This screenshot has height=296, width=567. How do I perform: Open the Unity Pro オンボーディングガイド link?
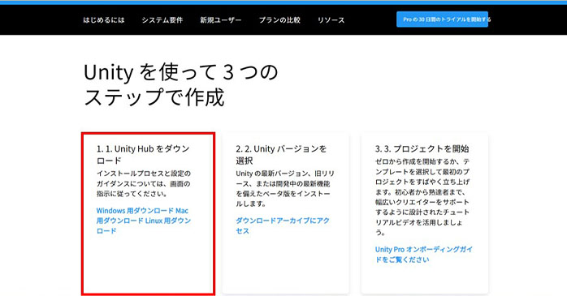tap(424, 255)
